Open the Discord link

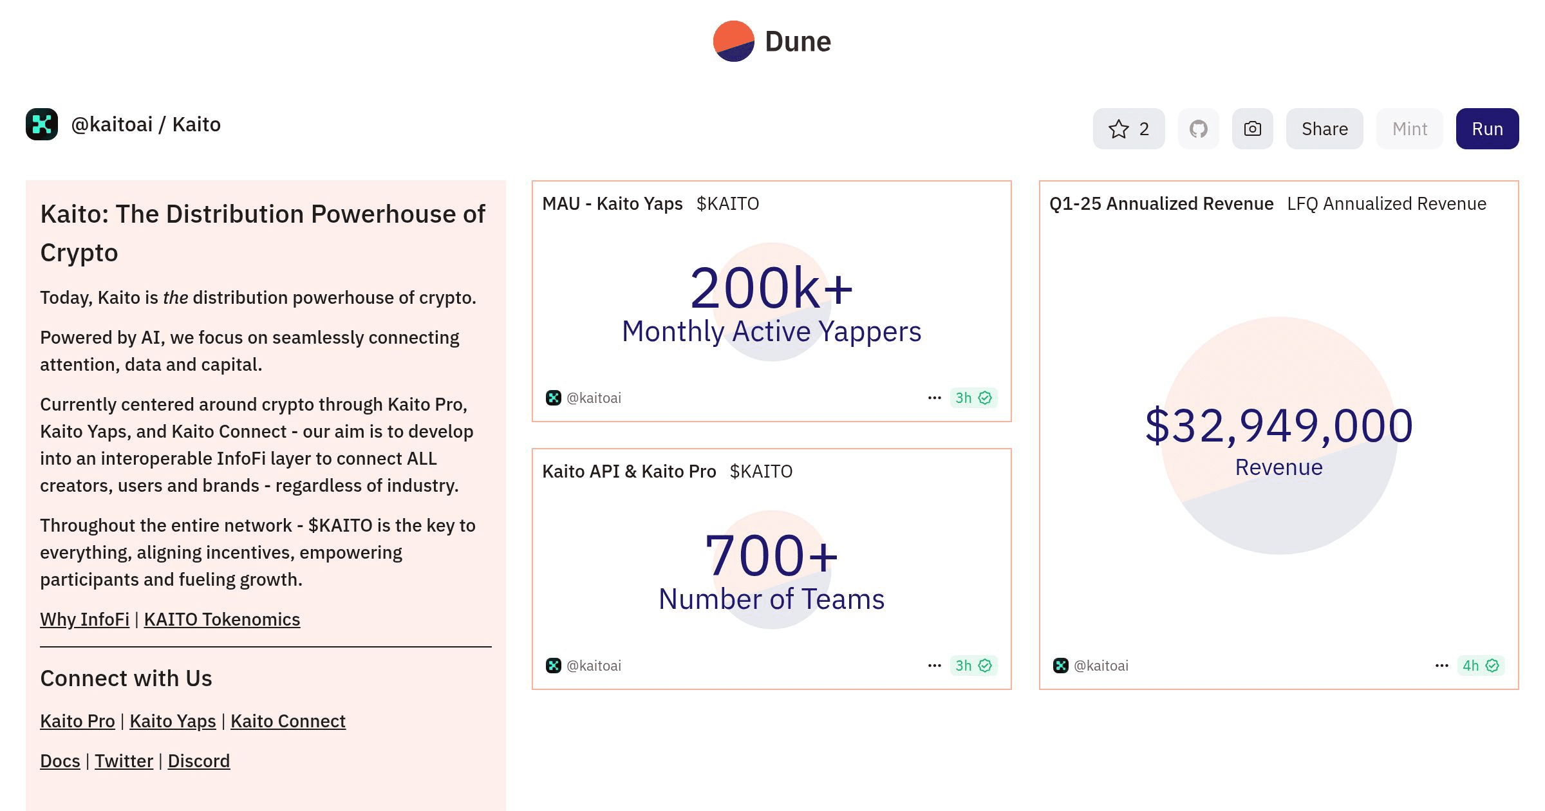point(198,761)
